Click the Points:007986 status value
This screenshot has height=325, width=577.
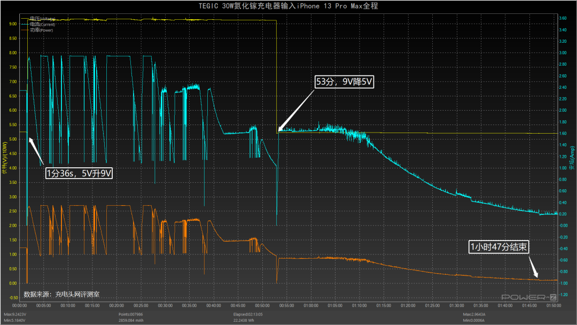[131, 314]
